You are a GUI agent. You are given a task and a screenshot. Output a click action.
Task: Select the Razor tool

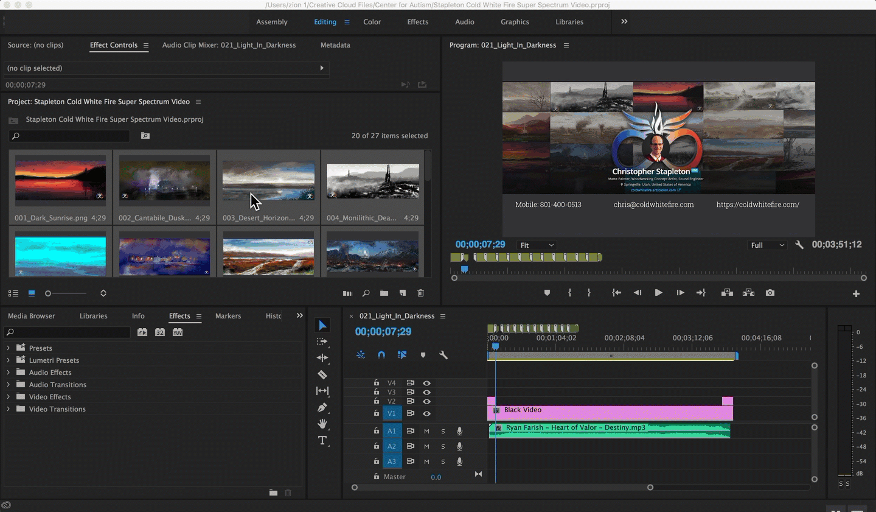[322, 375]
